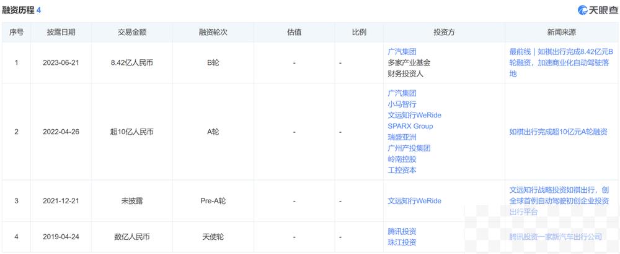Screen dimensions: 620x254
Task: Open news 如祺出行完成超10亿元A轮融资
Action: (x=559, y=132)
